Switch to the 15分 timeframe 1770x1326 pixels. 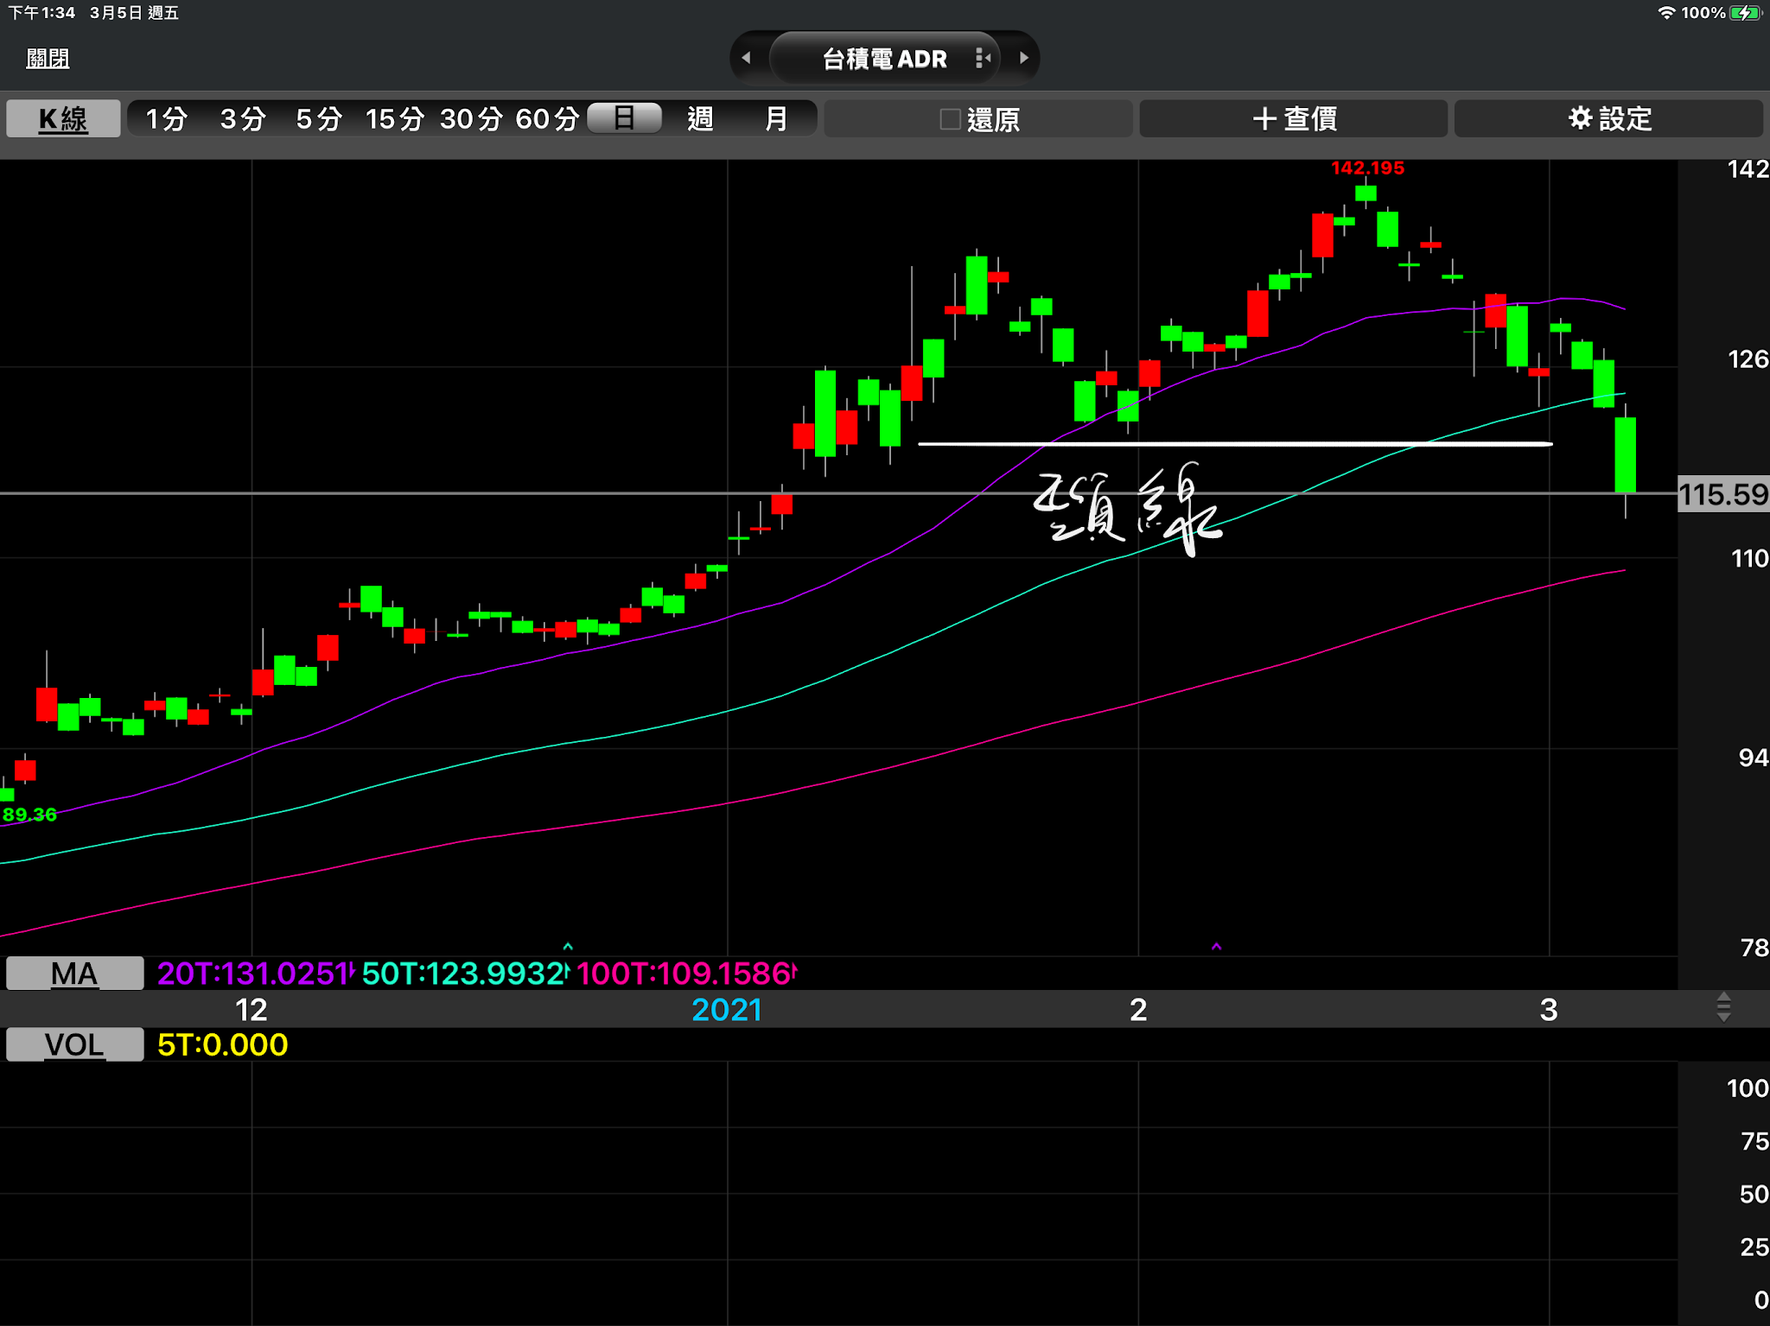[394, 118]
